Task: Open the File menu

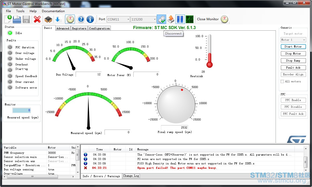Action: [x=9, y=11]
